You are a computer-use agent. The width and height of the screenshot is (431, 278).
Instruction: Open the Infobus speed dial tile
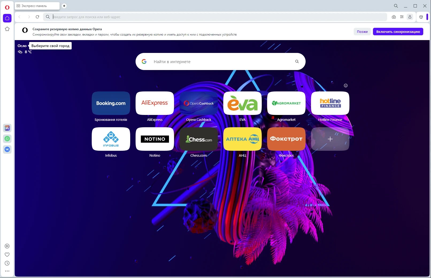click(111, 139)
